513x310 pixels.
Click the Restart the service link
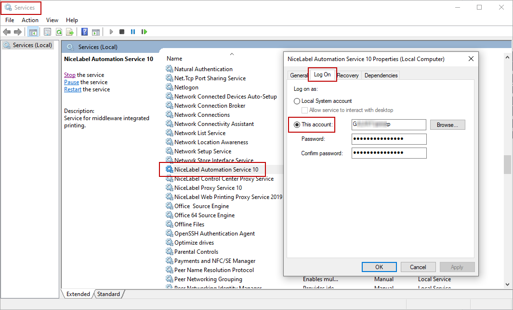click(72, 89)
